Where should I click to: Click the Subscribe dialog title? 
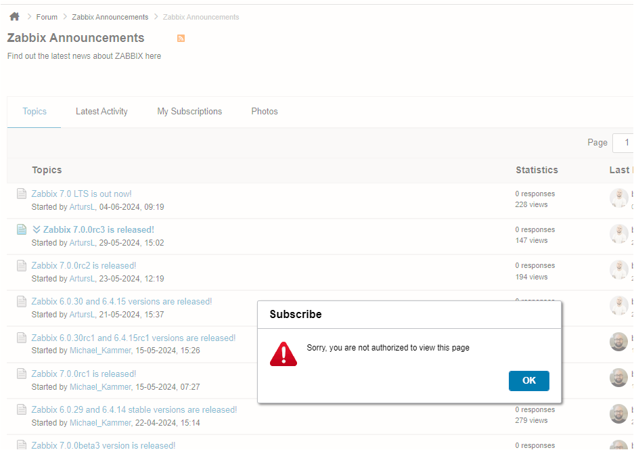(296, 315)
